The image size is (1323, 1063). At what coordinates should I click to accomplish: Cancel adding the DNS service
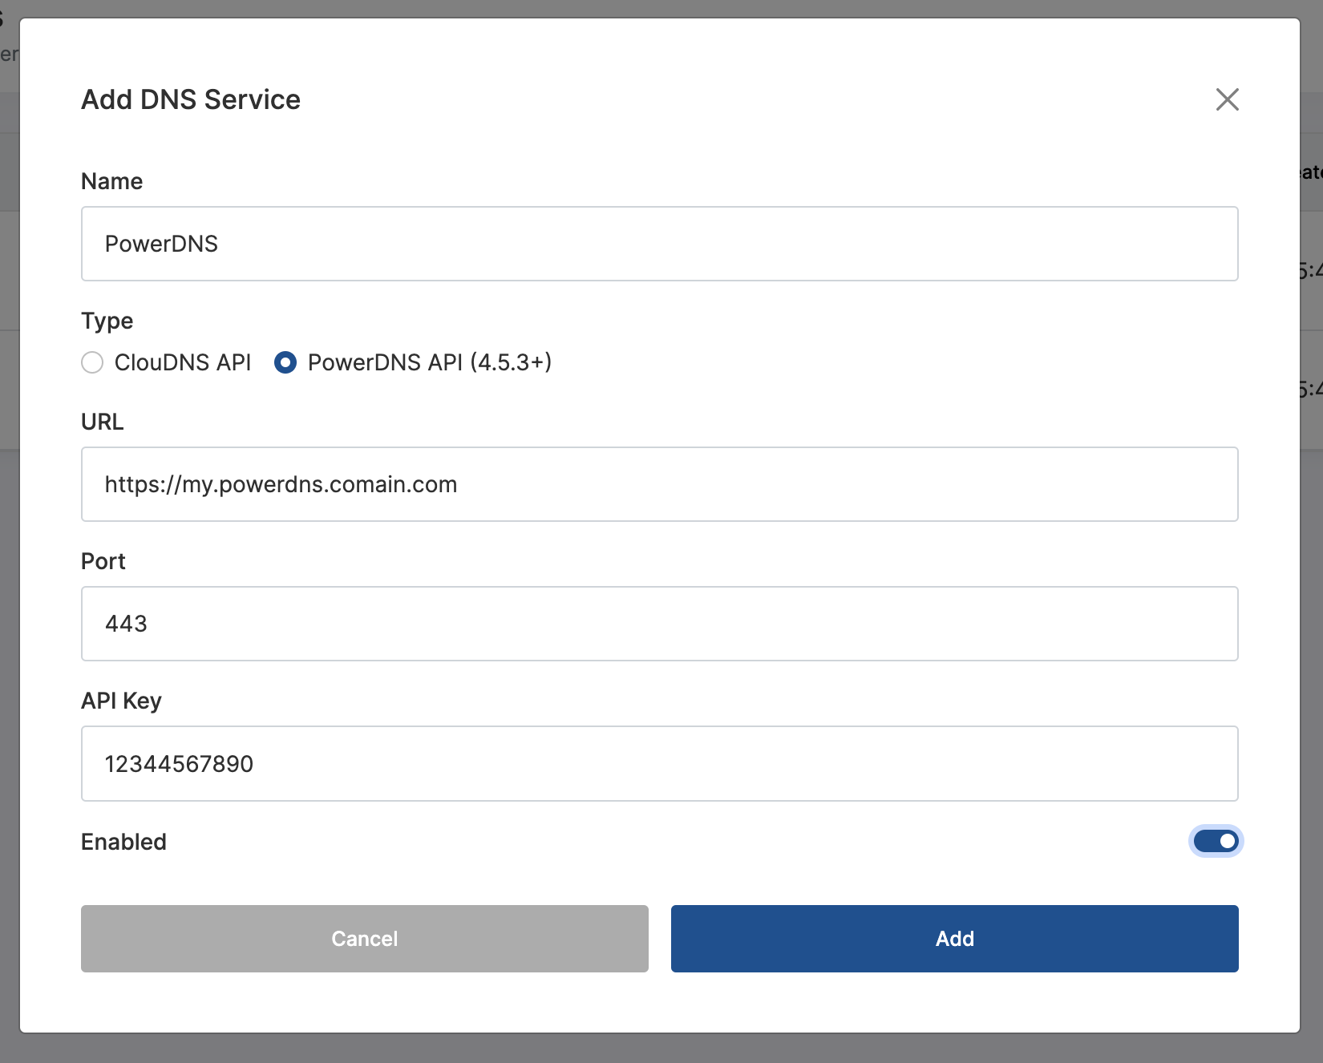tap(364, 939)
